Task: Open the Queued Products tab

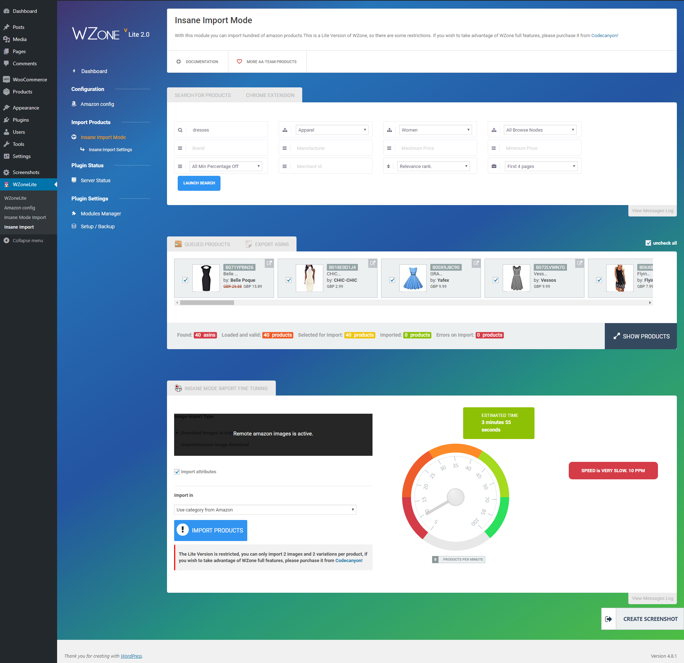Action: [202, 244]
